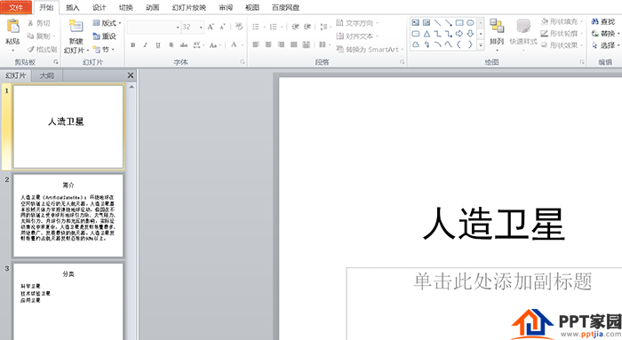Select the bullet list icon

pyautogui.click(x=256, y=27)
